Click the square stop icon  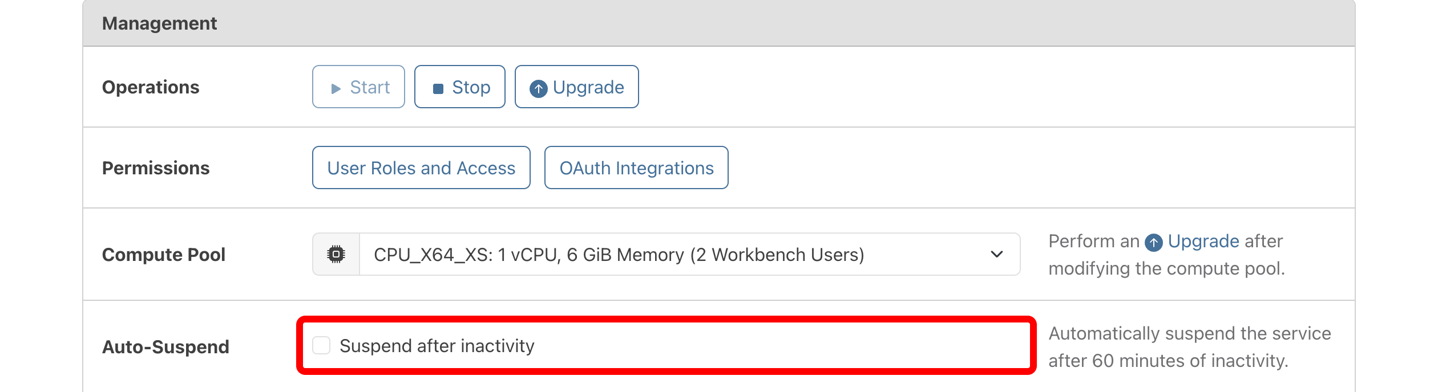tap(438, 88)
